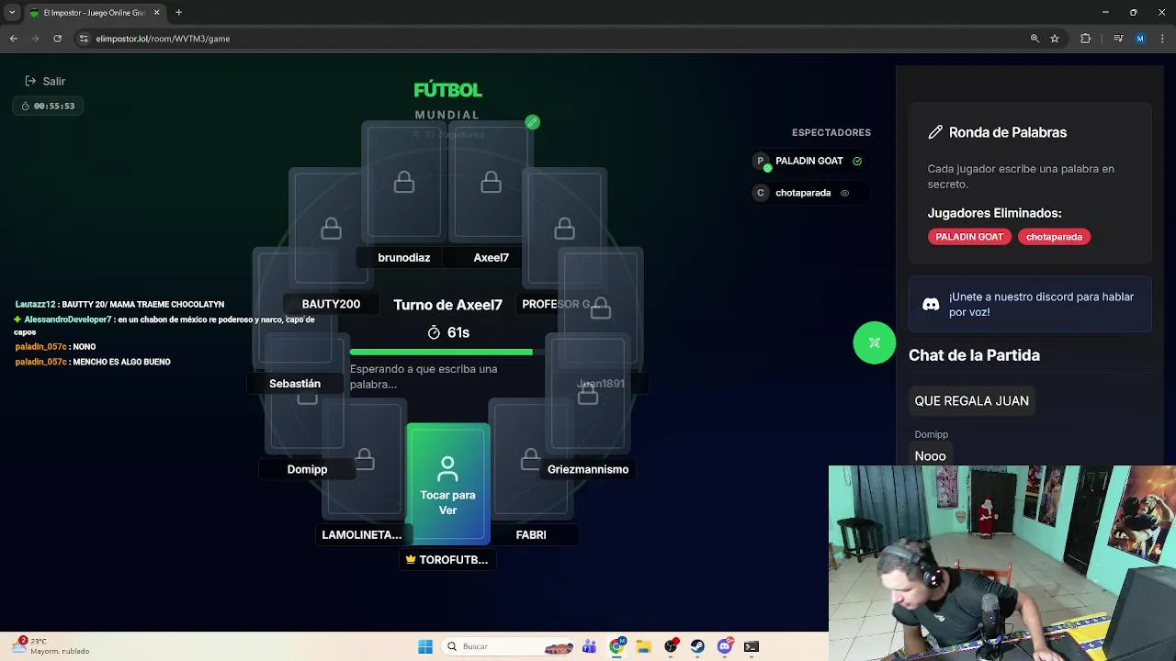Click the red chotaparada eliminated tag
Image resolution: width=1176 pixels, height=661 pixels.
1054,237
